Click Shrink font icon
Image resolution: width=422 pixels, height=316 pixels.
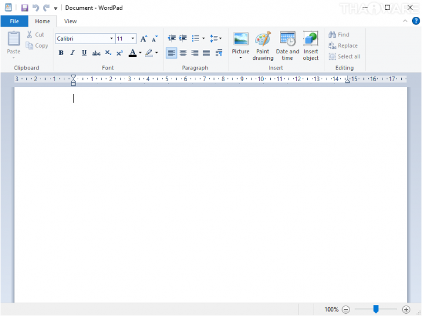154,39
